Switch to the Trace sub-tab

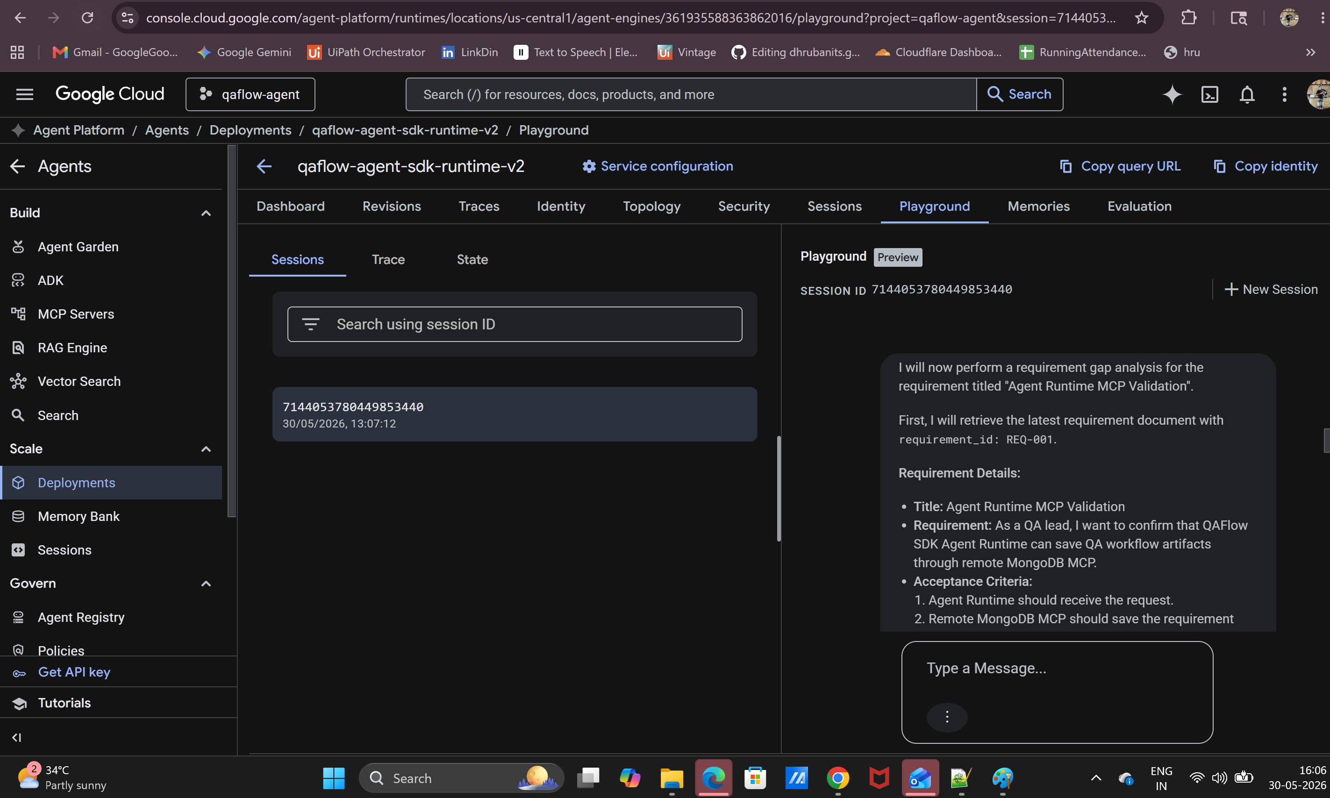click(388, 260)
